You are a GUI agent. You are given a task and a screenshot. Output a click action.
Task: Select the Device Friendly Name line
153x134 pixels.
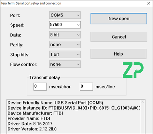pos(55,103)
